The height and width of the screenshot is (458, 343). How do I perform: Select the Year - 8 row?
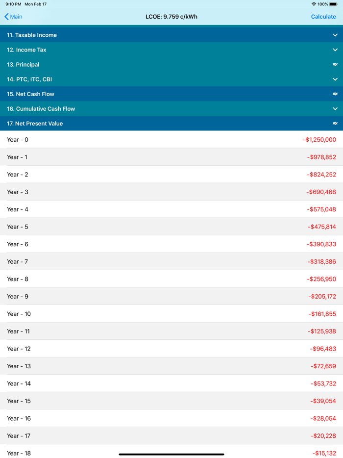[171, 279]
